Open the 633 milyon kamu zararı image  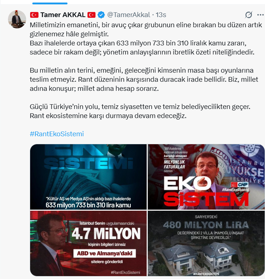pos(88,177)
